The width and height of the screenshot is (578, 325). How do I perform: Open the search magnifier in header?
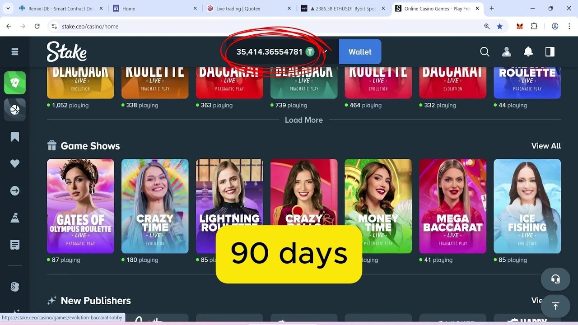(x=485, y=52)
